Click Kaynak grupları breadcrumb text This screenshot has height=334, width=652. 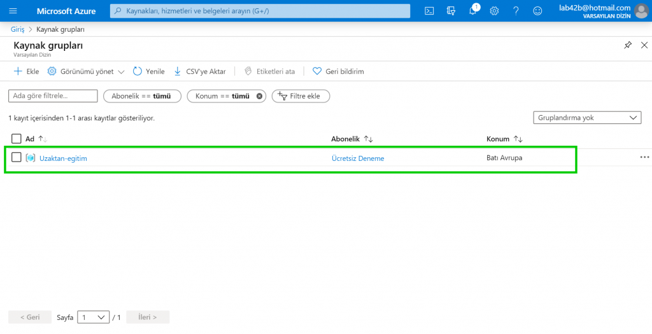60,29
